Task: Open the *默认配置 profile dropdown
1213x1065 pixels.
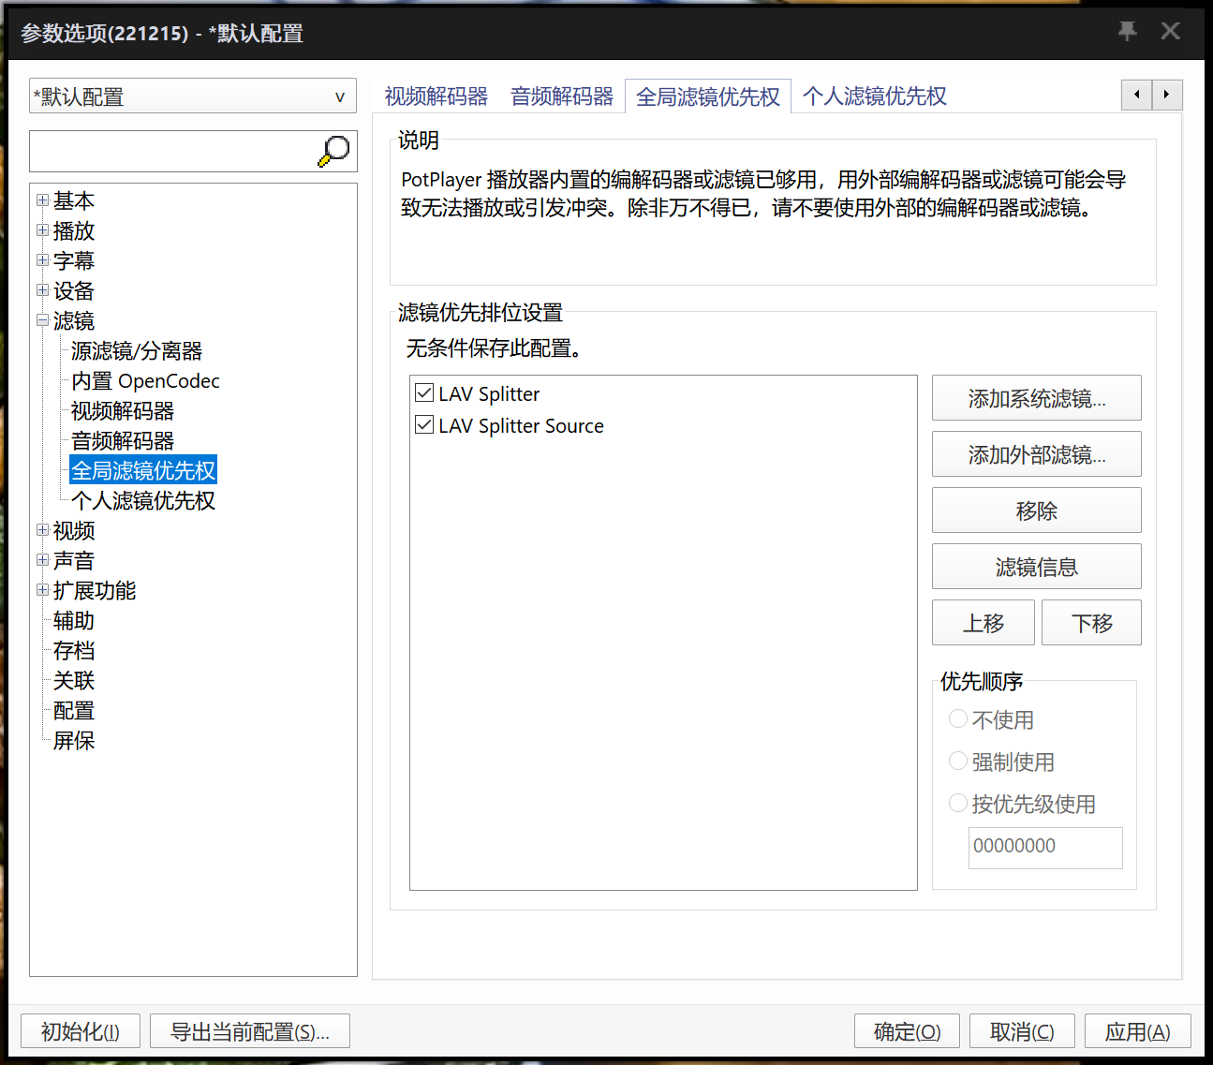Action: (339, 96)
